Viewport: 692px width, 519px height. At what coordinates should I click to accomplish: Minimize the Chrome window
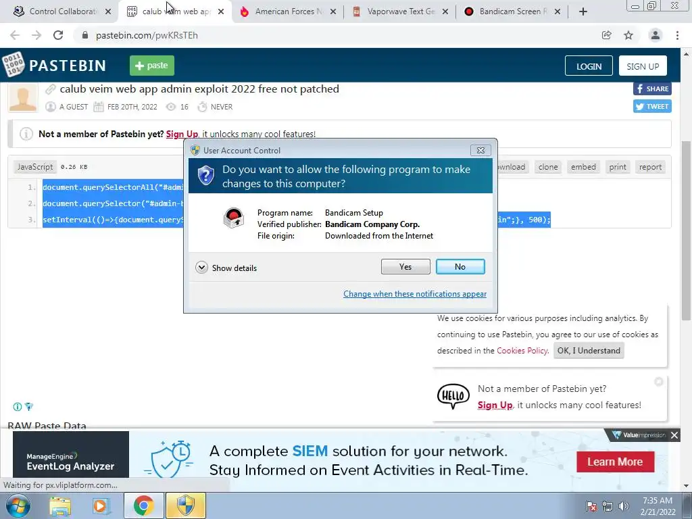pos(635,6)
